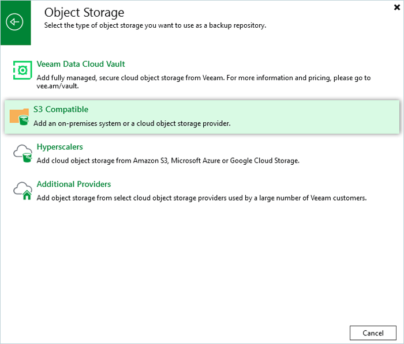Click the Additional Providers cloud house icon

tap(23, 191)
